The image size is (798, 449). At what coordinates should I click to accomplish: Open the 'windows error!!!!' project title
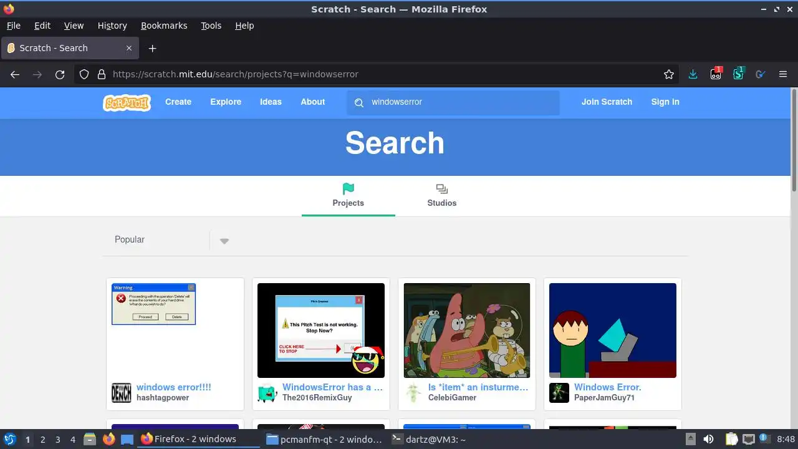pos(174,387)
